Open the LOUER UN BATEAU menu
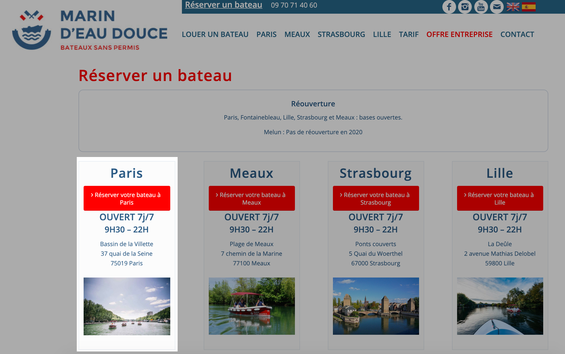This screenshot has width=565, height=354. tap(215, 34)
